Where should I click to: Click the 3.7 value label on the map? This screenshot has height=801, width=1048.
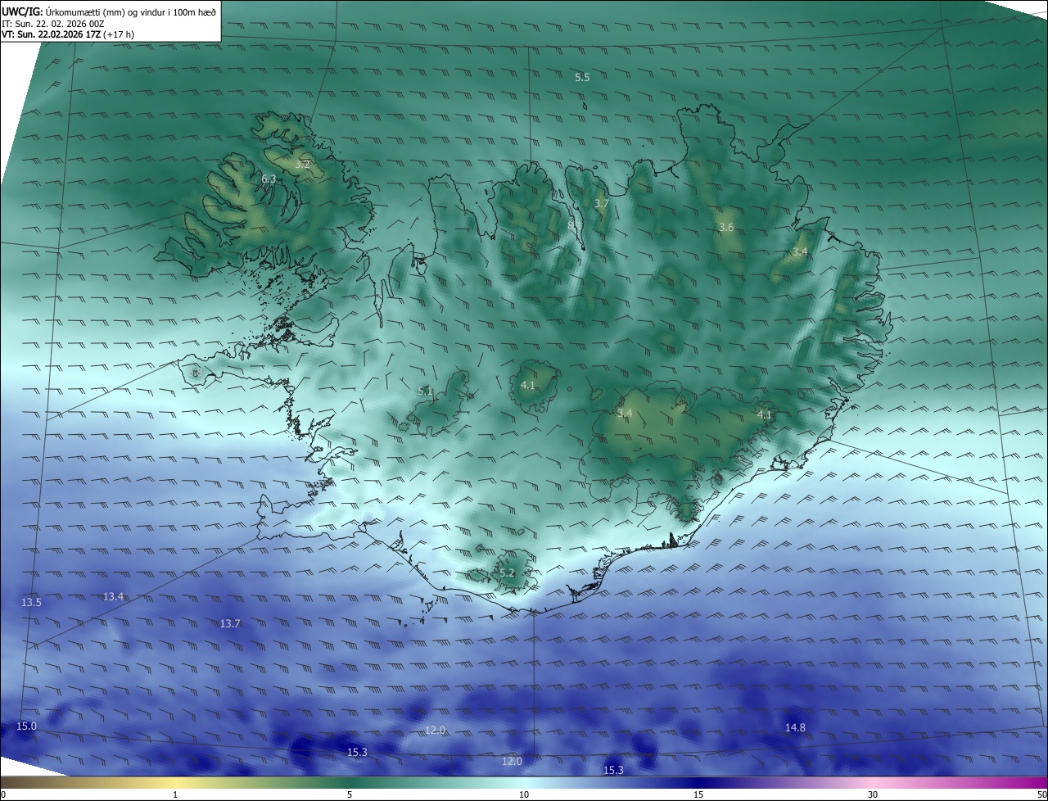[x=602, y=203]
